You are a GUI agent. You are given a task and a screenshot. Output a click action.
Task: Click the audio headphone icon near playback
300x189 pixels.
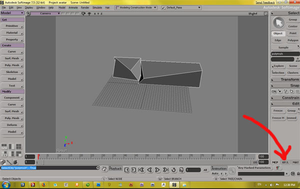(x=181, y=170)
